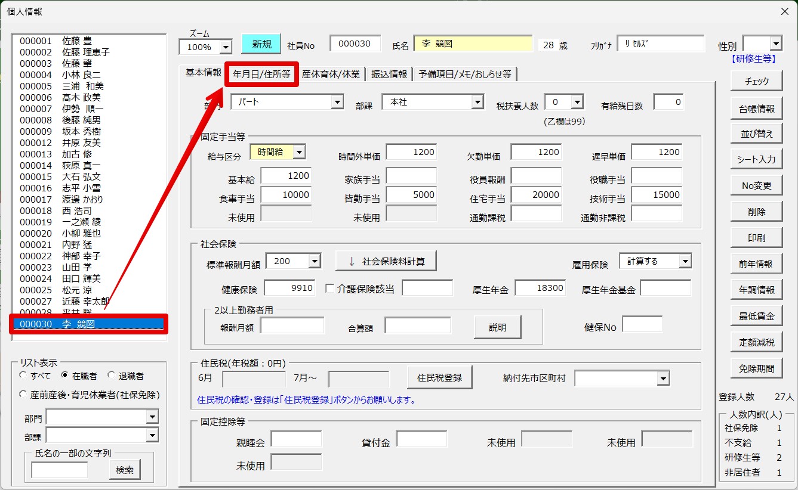
Task: Select the すべて radio button
Action: (23, 376)
